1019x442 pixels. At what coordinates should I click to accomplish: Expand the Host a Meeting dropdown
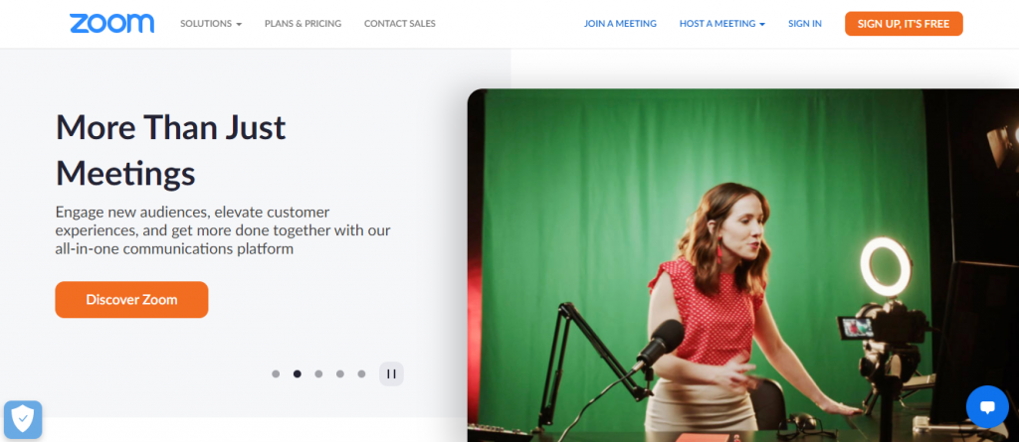click(x=722, y=24)
